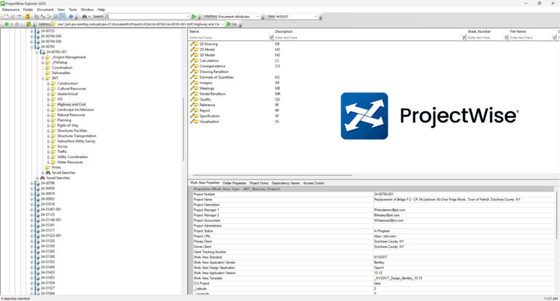
Task: Click the 2D Drawing folder icon
Action: 194,44
